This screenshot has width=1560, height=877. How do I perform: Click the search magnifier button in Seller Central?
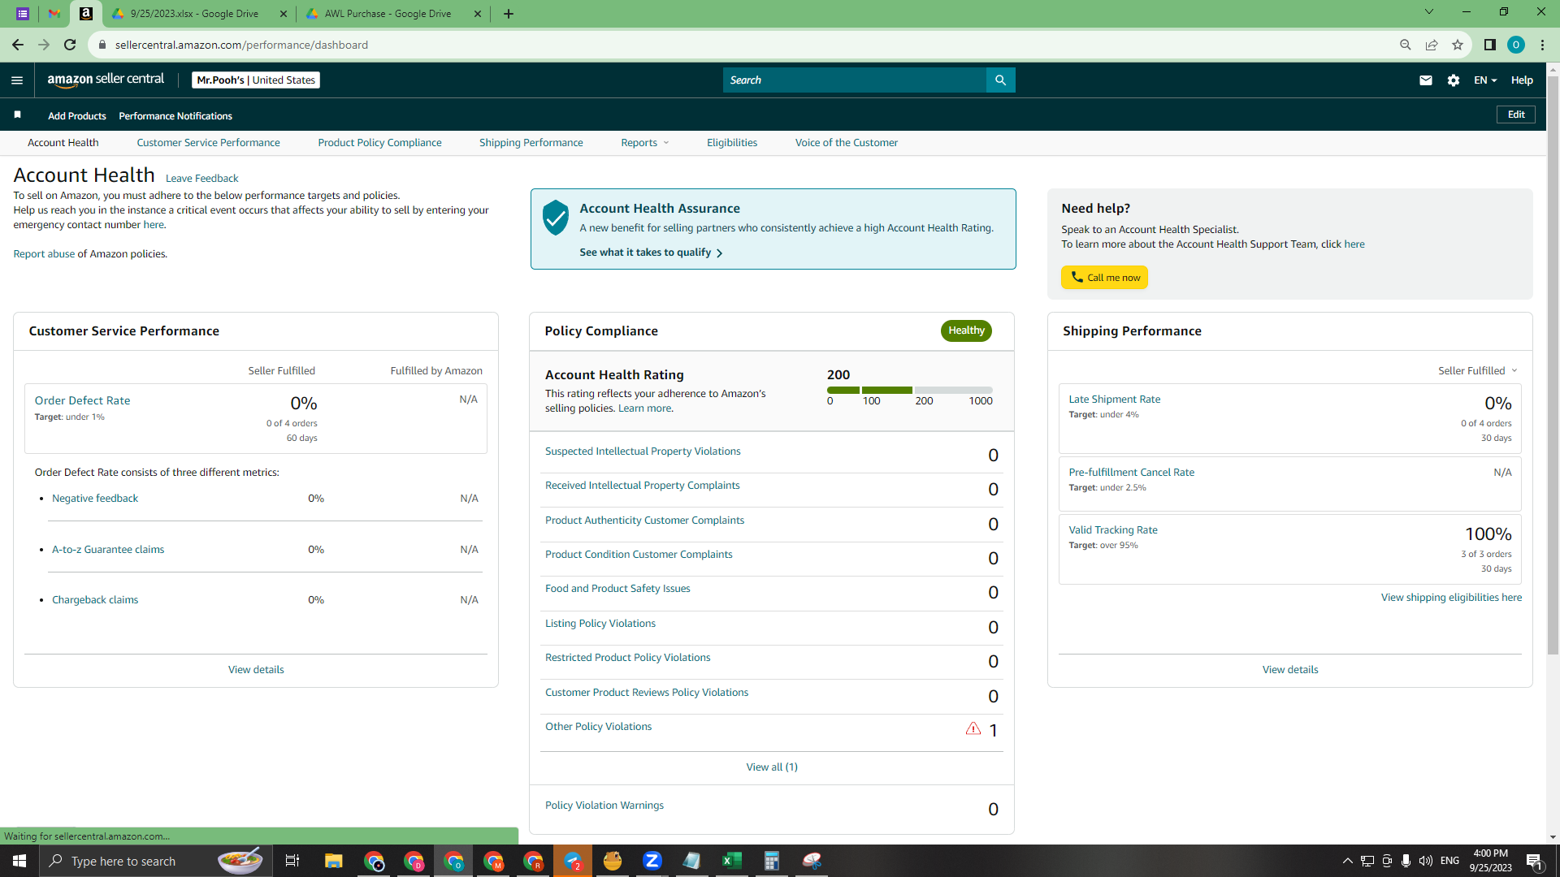pyautogui.click(x=1000, y=80)
